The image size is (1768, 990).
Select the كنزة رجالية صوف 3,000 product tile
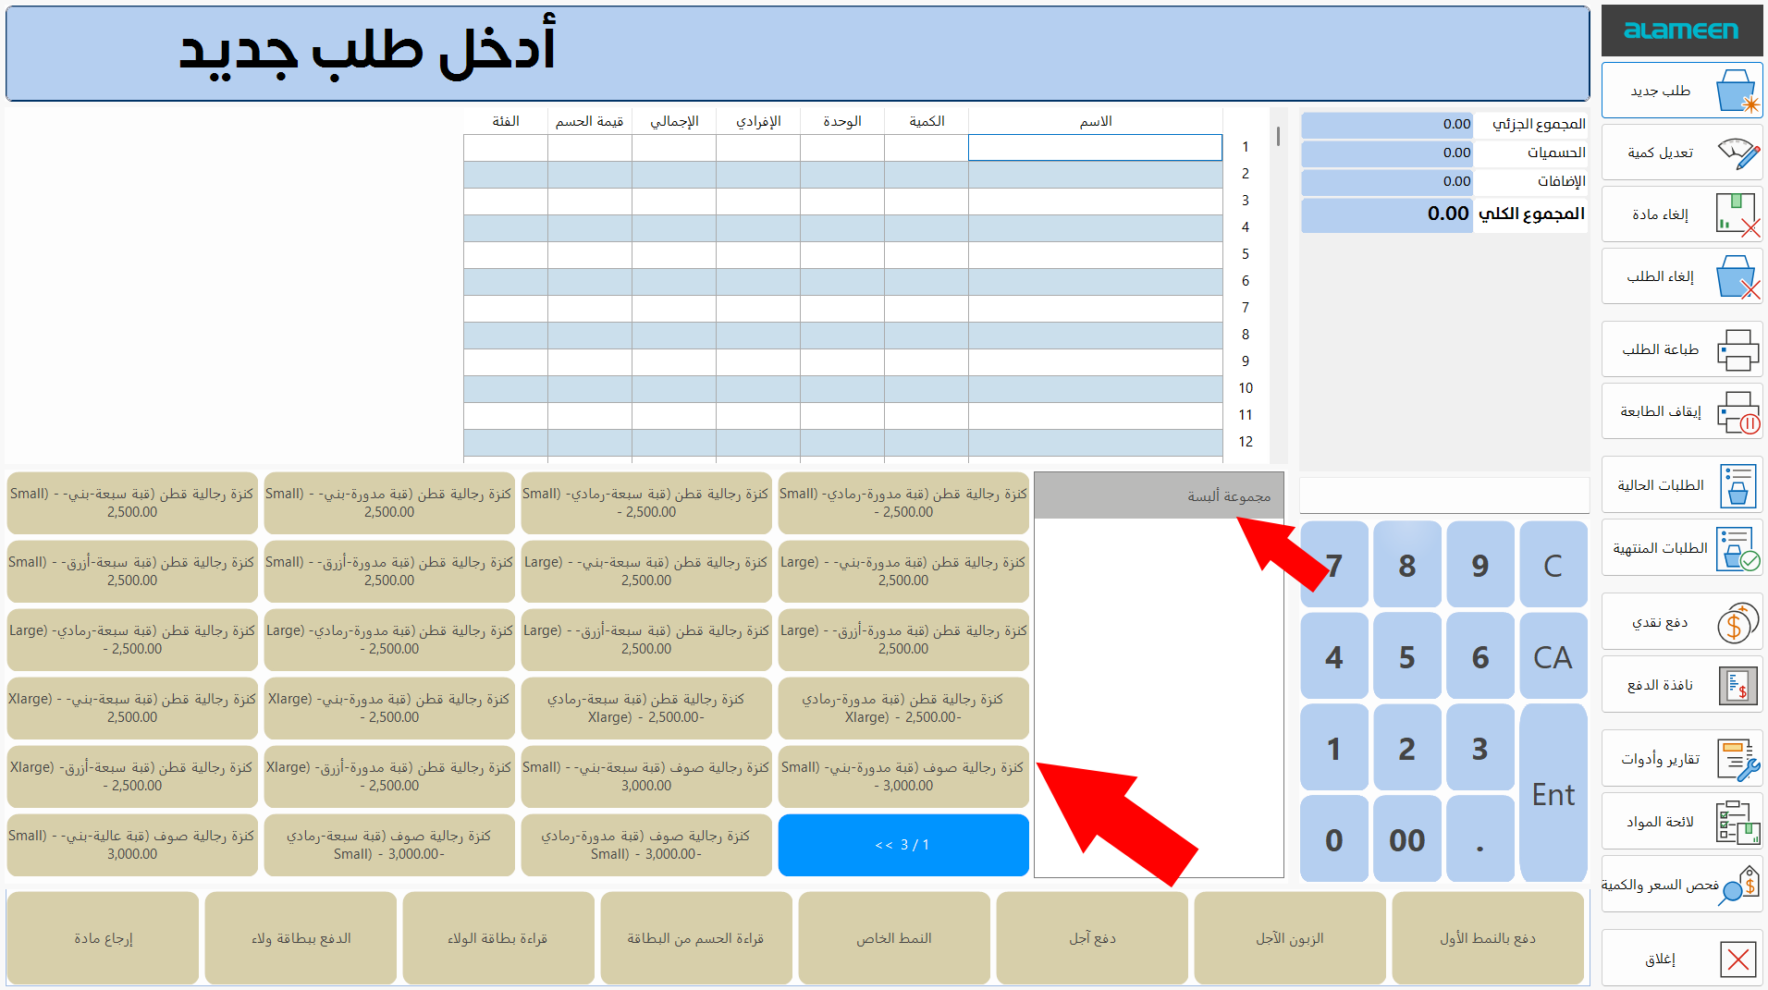(903, 776)
